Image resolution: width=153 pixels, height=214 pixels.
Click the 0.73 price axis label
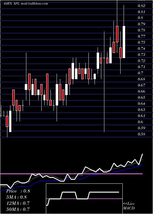pyautogui.click(x=141, y=55)
